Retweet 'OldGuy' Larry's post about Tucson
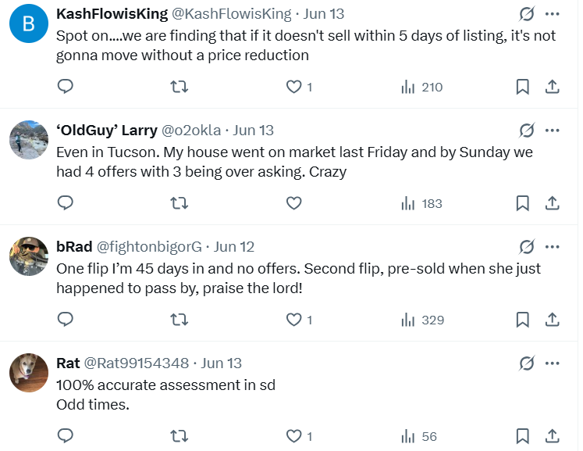This screenshot has width=583, height=451. pos(180,203)
